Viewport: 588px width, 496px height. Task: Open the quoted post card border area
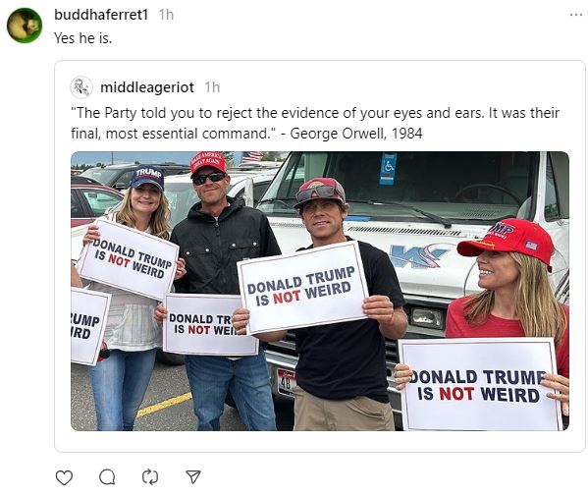320,256
